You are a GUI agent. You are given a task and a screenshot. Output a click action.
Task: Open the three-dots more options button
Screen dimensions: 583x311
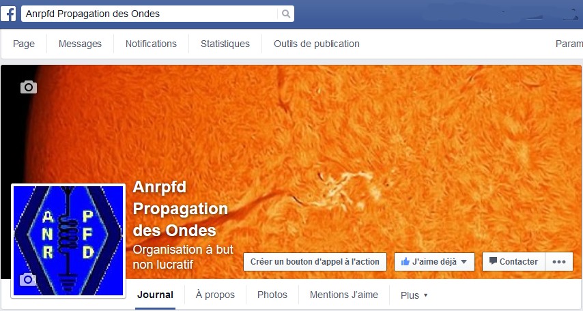[559, 262]
